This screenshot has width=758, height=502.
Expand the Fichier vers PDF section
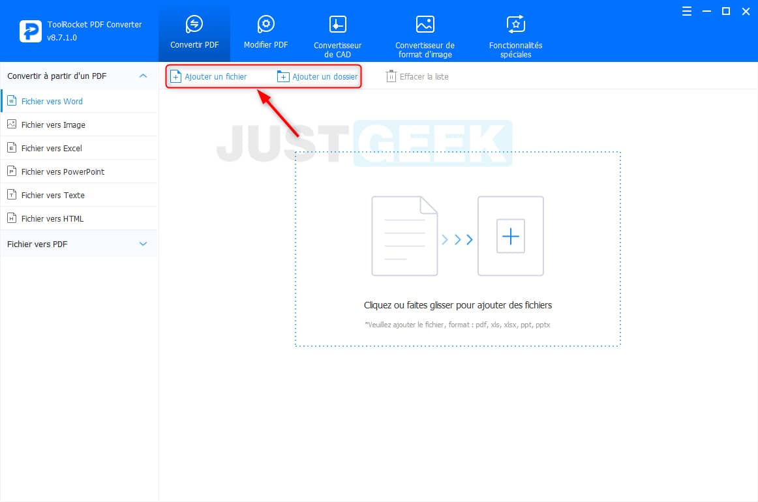(x=143, y=244)
